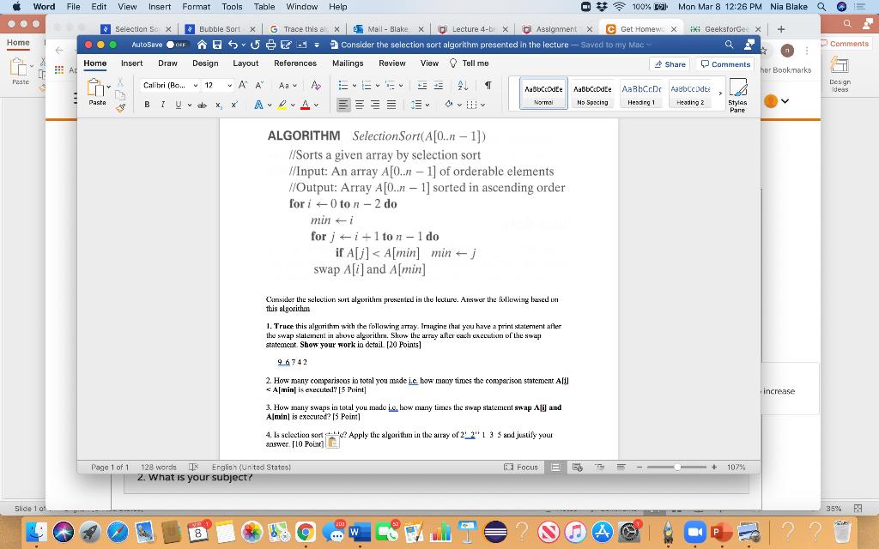
Task: Open the font name dropdown
Action: [x=194, y=85]
